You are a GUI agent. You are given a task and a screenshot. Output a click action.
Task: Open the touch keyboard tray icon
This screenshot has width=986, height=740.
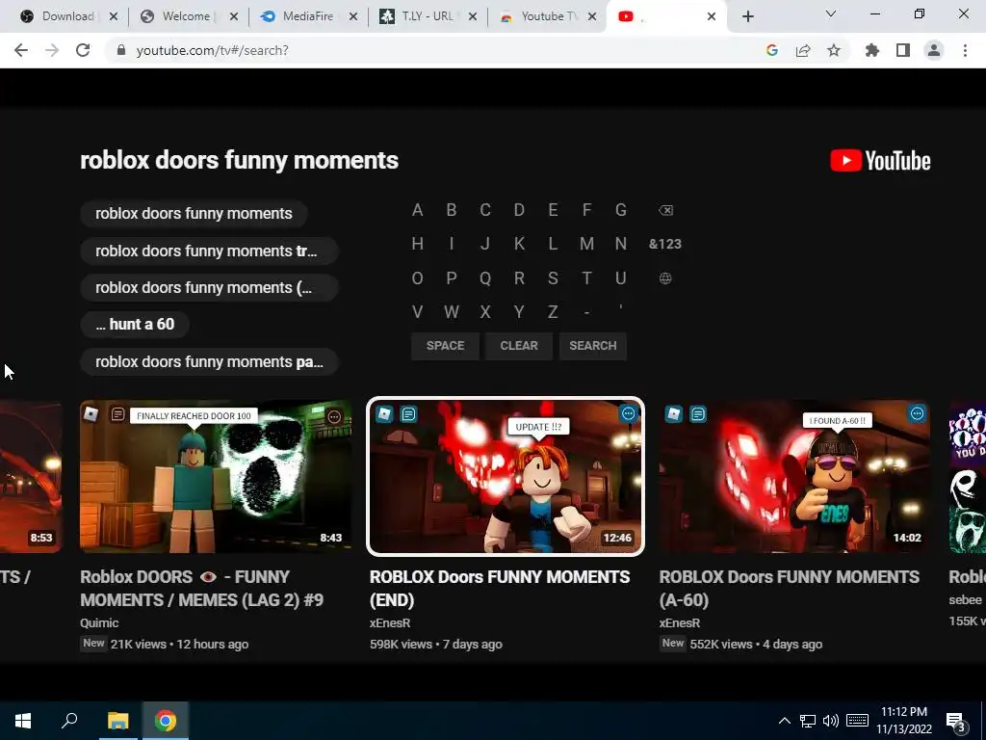point(857,721)
